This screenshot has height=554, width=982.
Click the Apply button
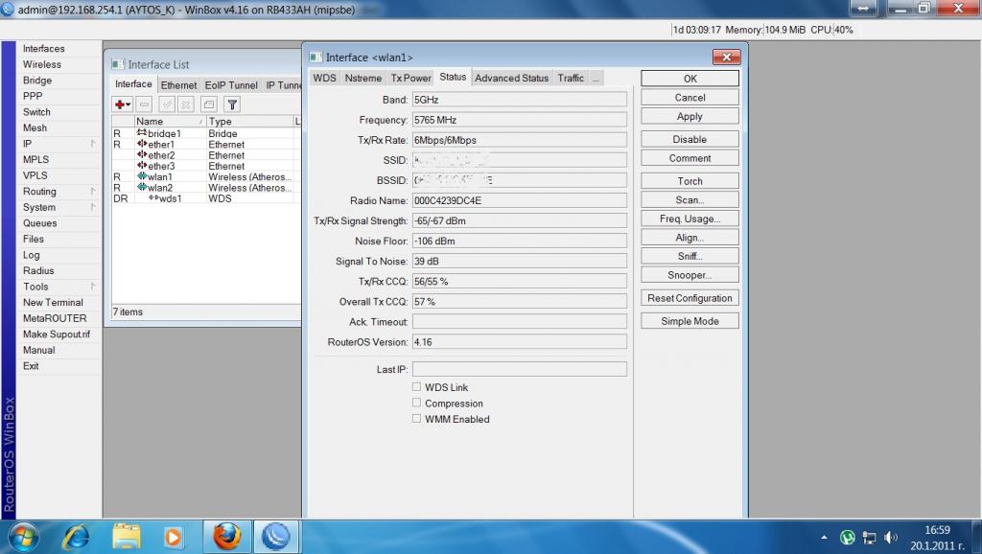click(x=690, y=116)
